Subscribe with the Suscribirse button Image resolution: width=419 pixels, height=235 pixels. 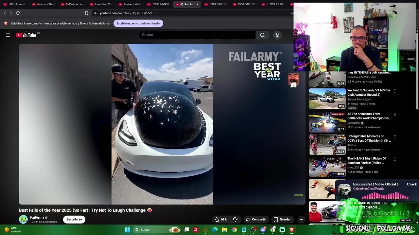pos(74,219)
